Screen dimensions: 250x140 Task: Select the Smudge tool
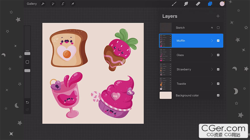coord(186,4)
